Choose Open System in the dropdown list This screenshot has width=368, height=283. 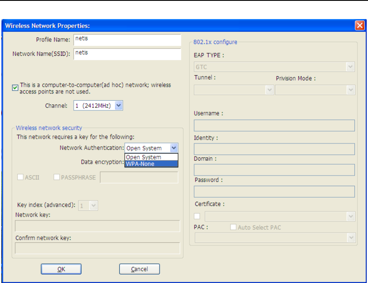point(151,157)
